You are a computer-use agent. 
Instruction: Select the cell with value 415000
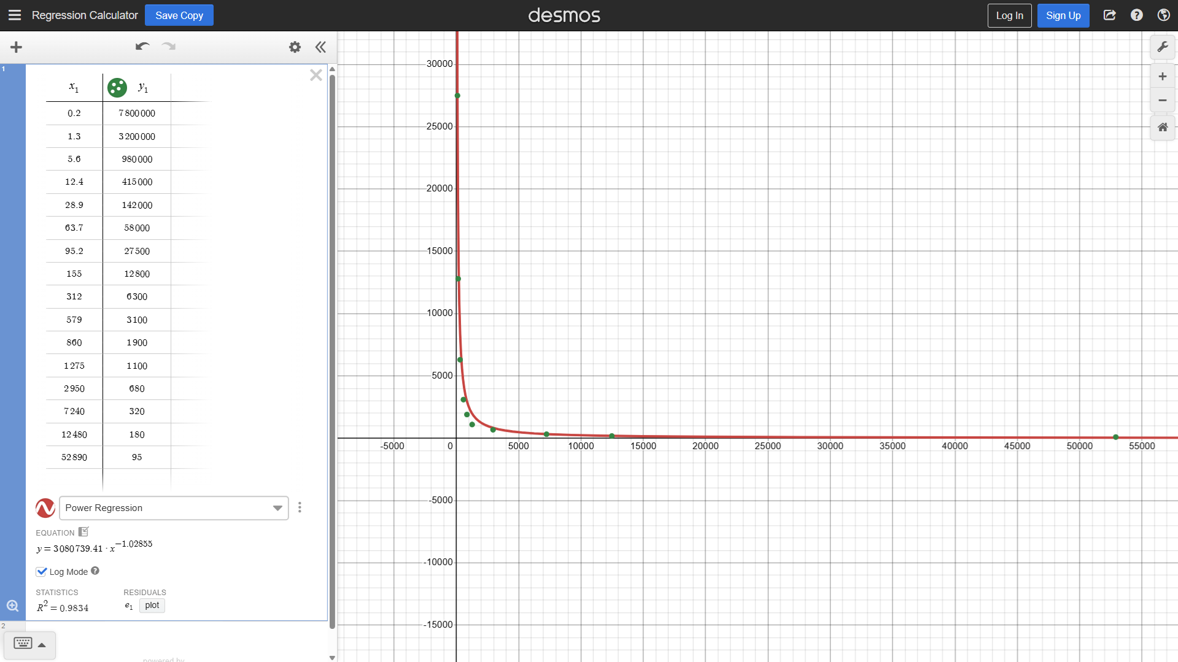click(x=137, y=182)
